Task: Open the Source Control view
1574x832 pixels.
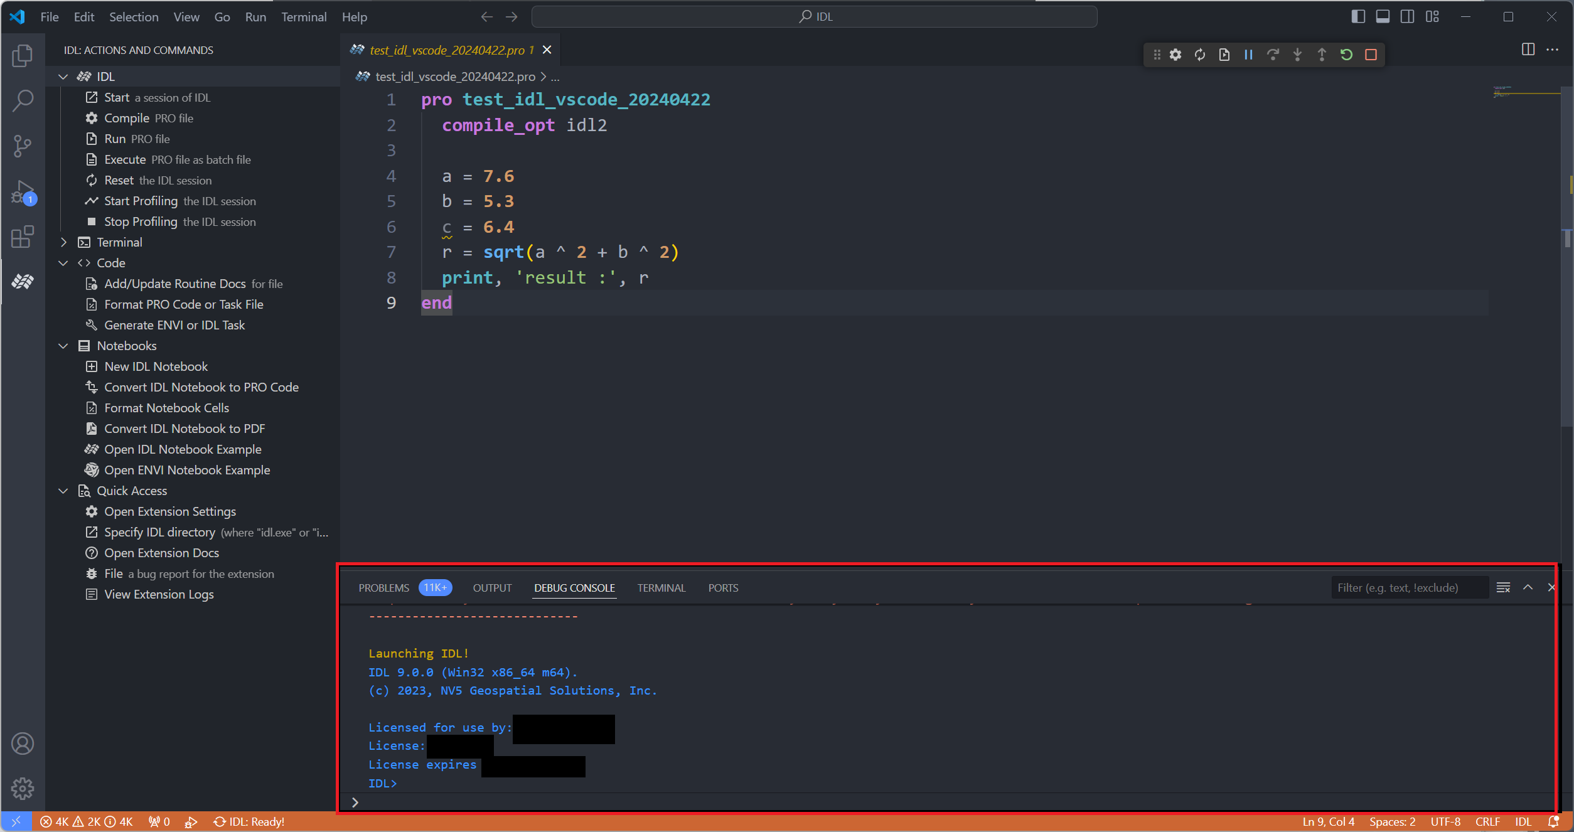Action: [x=23, y=146]
